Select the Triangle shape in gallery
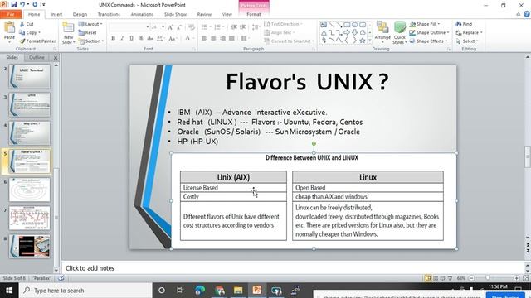The height and width of the screenshot is (298, 531). (x=324, y=32)
